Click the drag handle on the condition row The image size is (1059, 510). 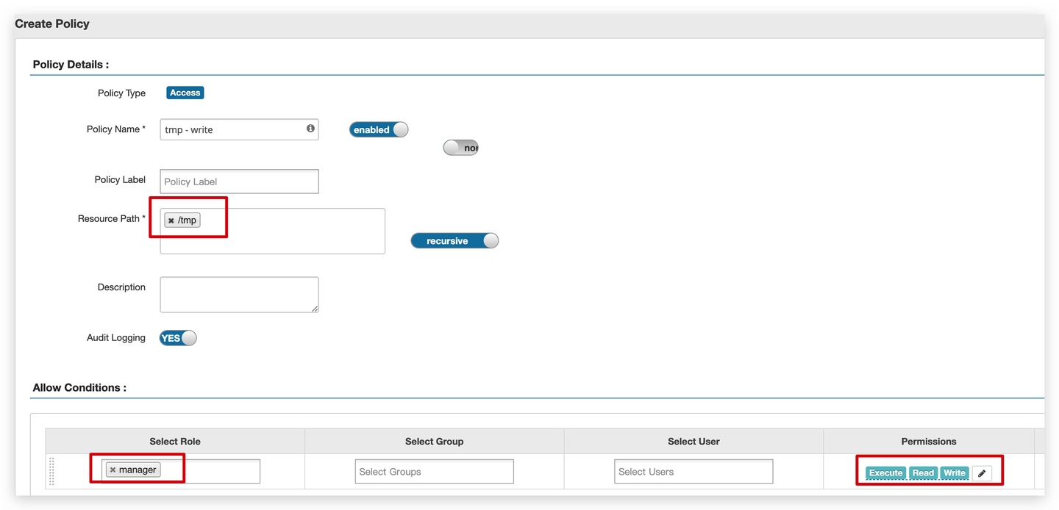click(x=51, y=471)
